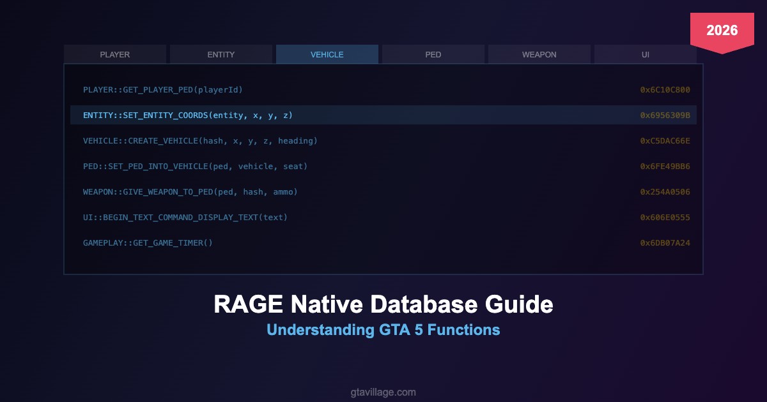Switch to the WEAPON tab
This screenshot has height=402, width=767.
539,54
